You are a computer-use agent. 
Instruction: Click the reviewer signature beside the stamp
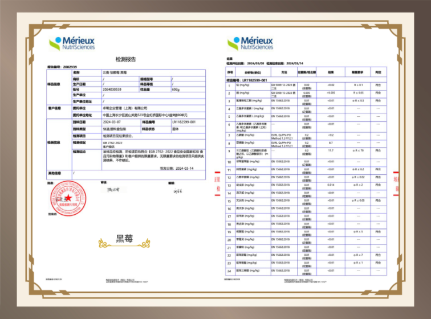[x=113, y=190]
